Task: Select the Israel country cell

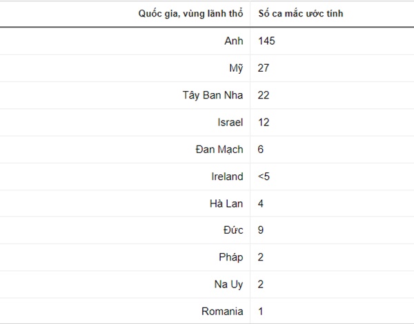Action: (x=230, y=122)
